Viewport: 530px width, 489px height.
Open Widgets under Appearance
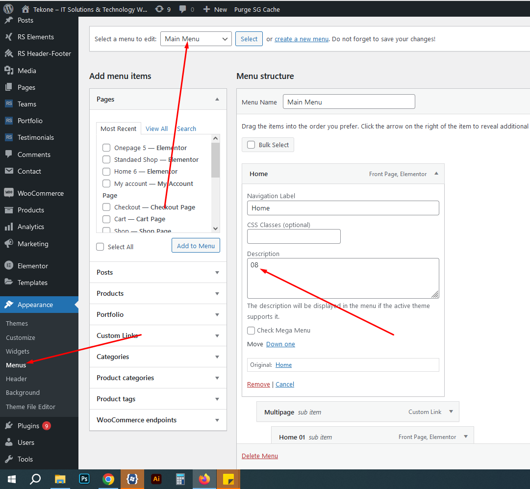tap(18, 351)
